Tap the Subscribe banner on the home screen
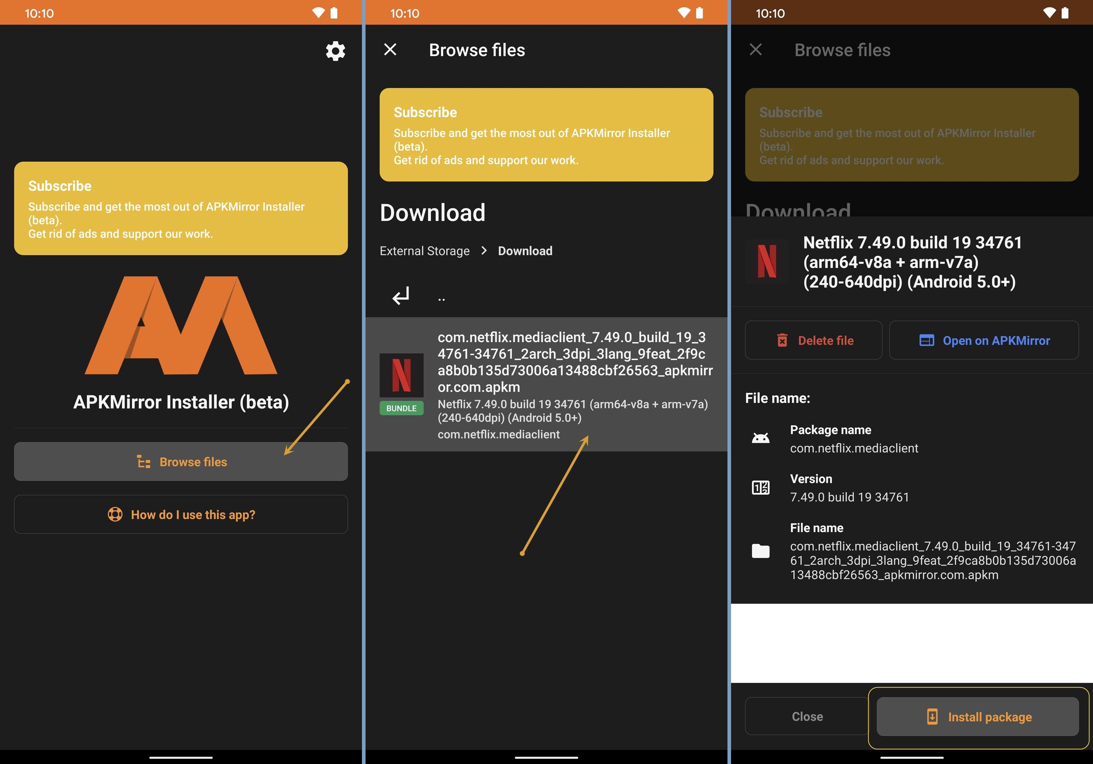This screenshot has height=764, width=1093. coord(181,209)
